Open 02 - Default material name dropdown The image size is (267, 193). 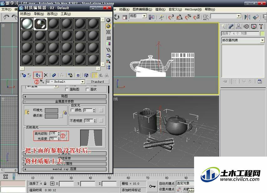coord(83,82)
